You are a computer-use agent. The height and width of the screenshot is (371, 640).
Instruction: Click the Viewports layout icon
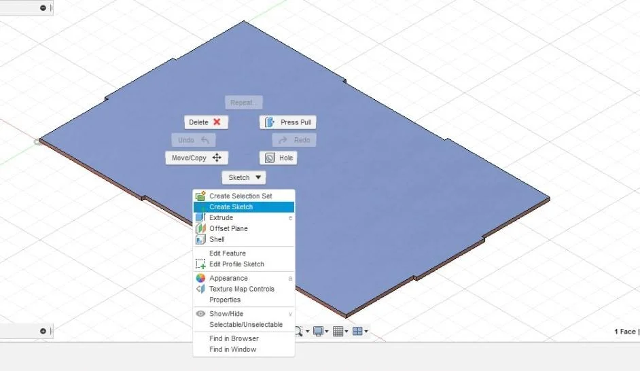(x=357, y=331)
